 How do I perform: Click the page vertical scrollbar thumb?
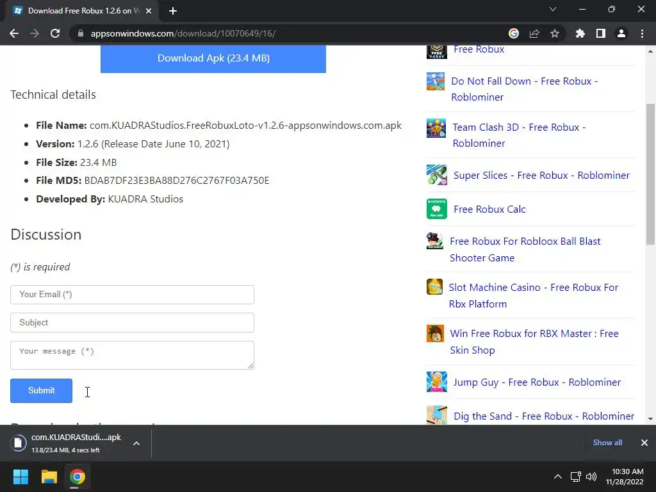(650, 174)
